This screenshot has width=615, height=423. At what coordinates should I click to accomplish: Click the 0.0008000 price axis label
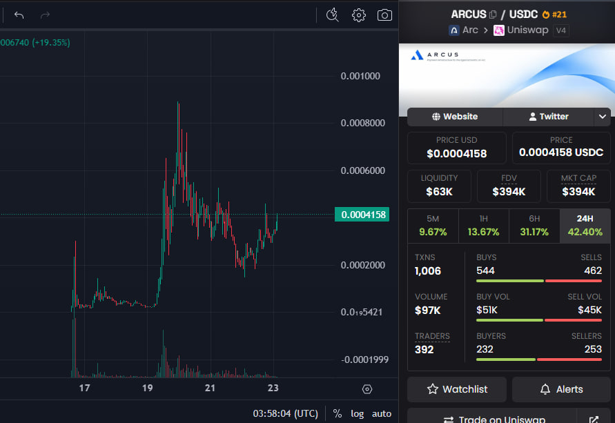(363, 123)
